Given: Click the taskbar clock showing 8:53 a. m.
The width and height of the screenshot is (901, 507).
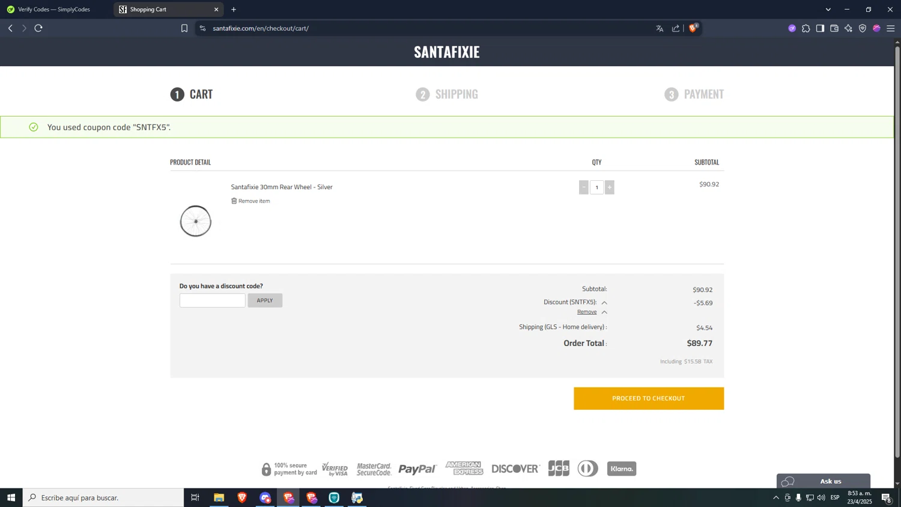Looking at the screenshot, I should click(x=860, y=497).
